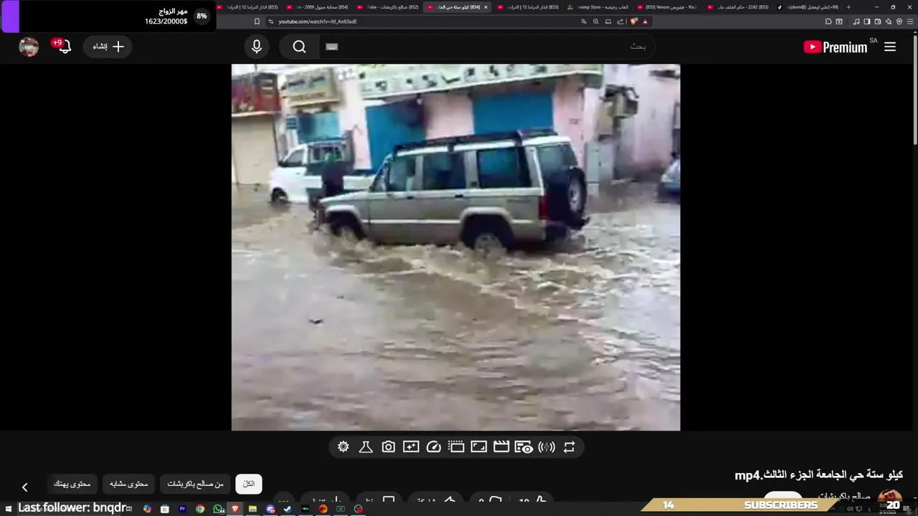This screenshot has width=918, height=516.
Task: Open the Create (إنشاء) button
Action: 108,47
